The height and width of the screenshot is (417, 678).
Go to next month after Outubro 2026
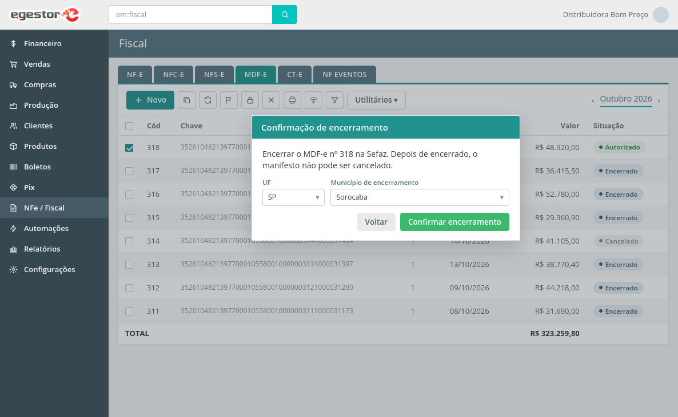click(659, 101)
